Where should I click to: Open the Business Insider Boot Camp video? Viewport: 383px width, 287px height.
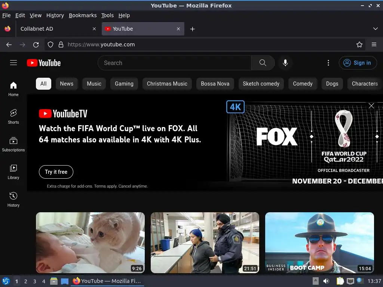click(x=319, y=243)
